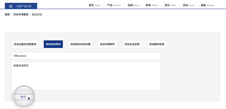The height and width of the screenshot is (109, 226).
Task: Go to 服务 Service page
Action: pyautogui.click(x=207, y=5)
